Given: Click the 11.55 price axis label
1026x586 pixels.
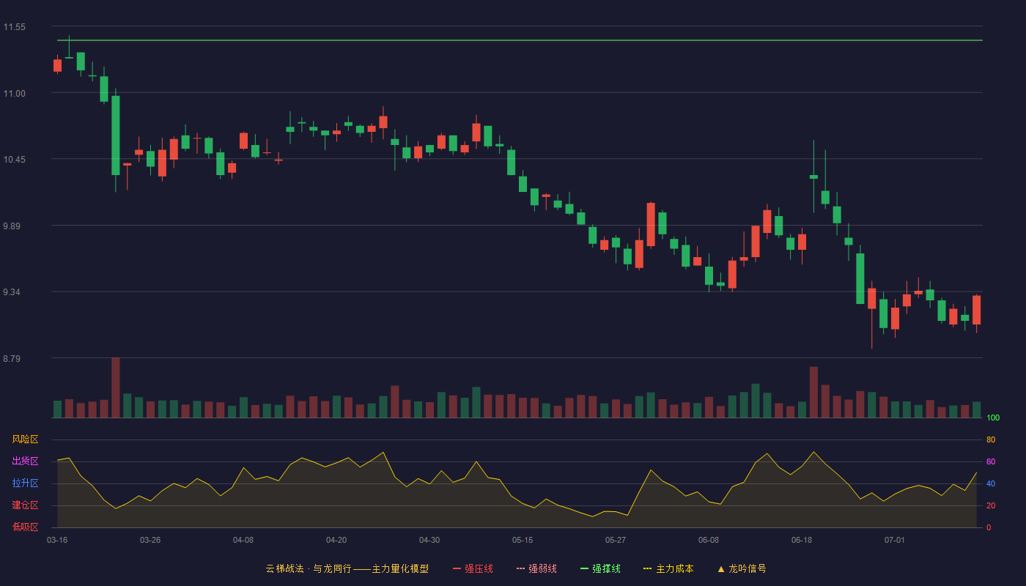Looking at the screenshot, I should pos(14,27).
